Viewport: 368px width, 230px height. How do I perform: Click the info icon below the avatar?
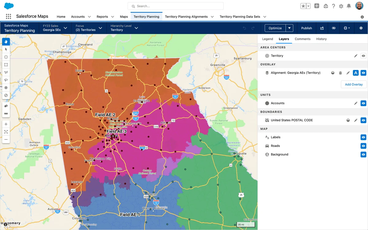pos(362,17)
